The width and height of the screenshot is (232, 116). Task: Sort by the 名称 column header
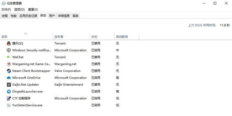26,37
